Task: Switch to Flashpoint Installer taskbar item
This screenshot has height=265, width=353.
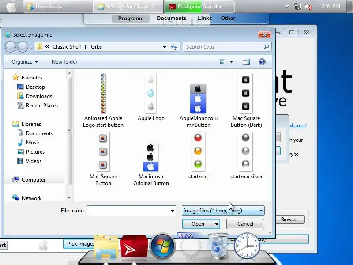Action: (x=200, y=7)
